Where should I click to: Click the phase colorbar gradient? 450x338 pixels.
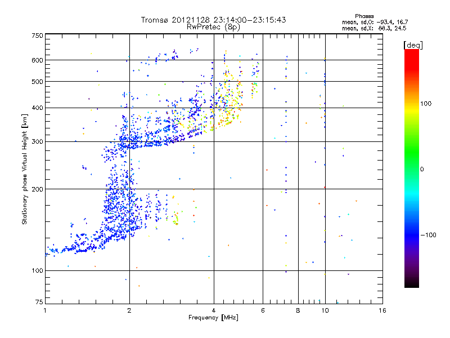pos(412,168)
